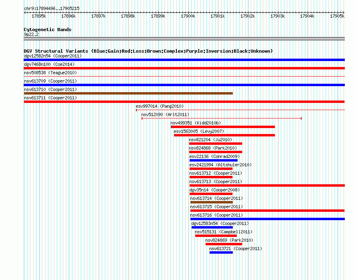Screen dimensions: 356x280
Task: Select the red nsv821204 loss bar
Action: 216,144
